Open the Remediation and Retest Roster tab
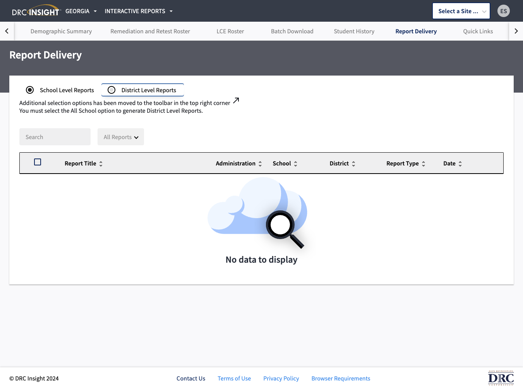The width and height of the screenshot is (523, 389). pyautogui.click(x=150, y=31)
